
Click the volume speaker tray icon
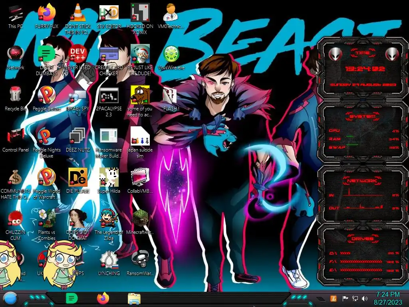(x=364, y=298)
